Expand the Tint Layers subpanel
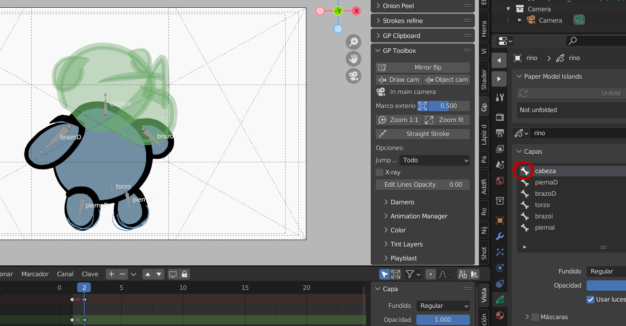626x326 pixels. point(406,244)
